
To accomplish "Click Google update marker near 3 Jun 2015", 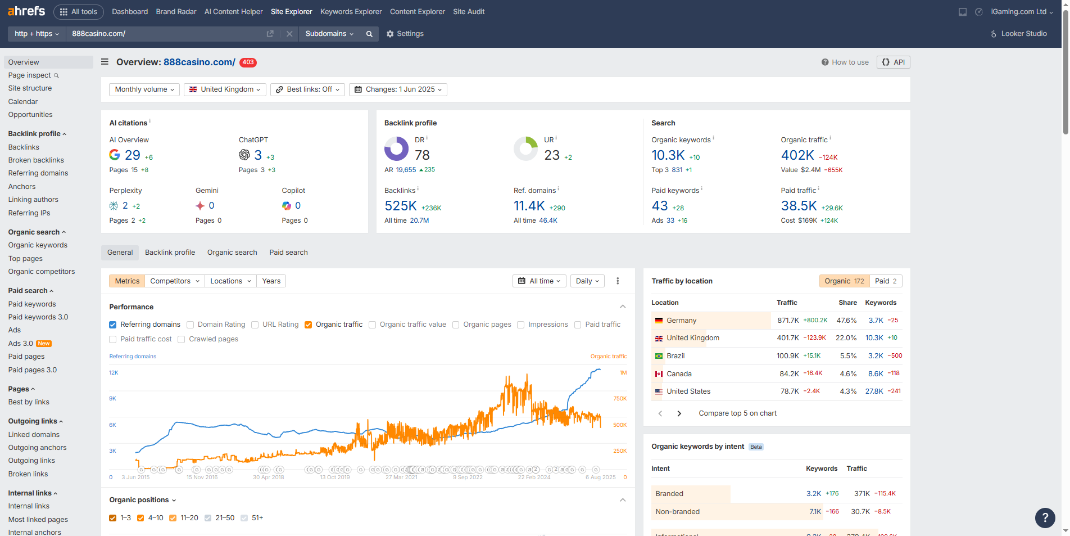I will [142, 470].
